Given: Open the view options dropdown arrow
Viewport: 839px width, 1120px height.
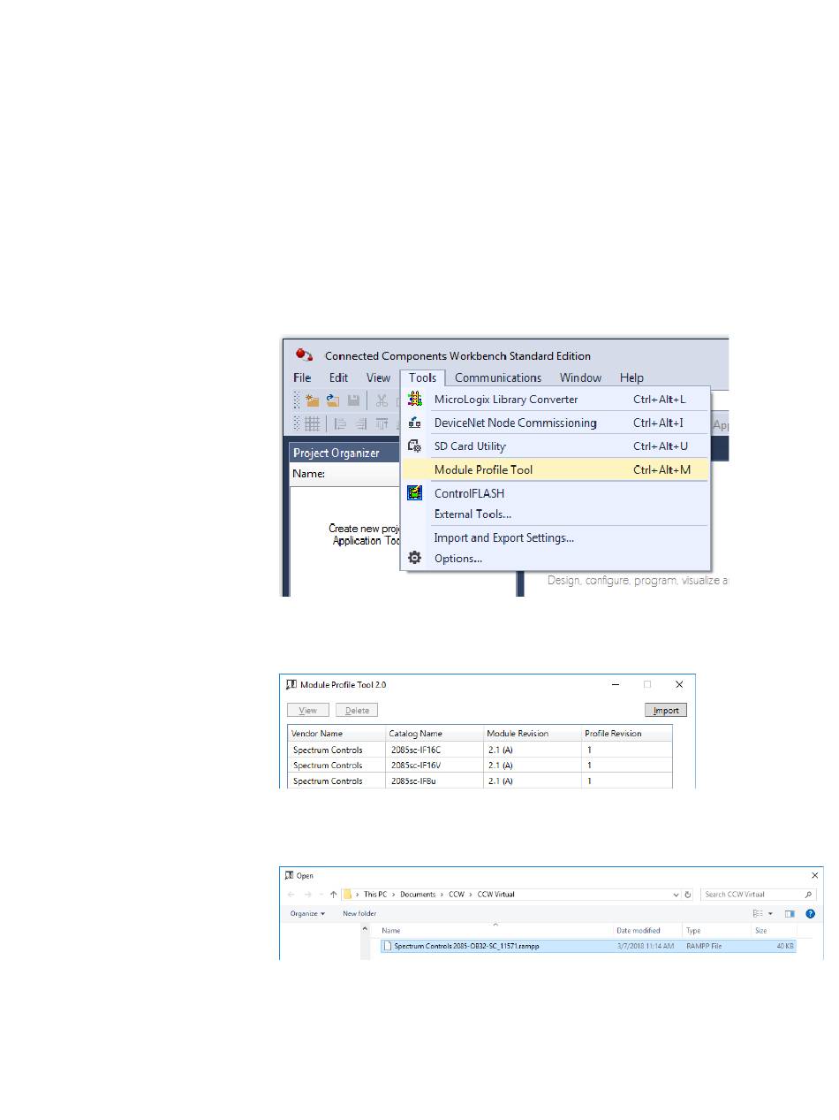Looking at the screenshot, I should (x=771, y=914).
